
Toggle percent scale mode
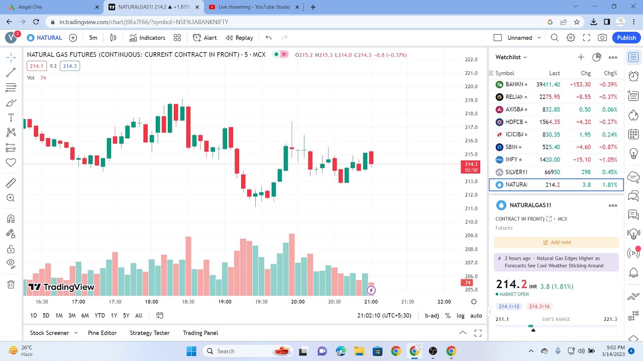pyautogui.click(x=448, y=315)
